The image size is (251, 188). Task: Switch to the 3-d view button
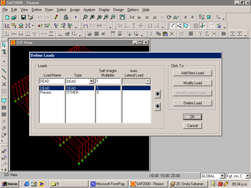tap(132, 17)
